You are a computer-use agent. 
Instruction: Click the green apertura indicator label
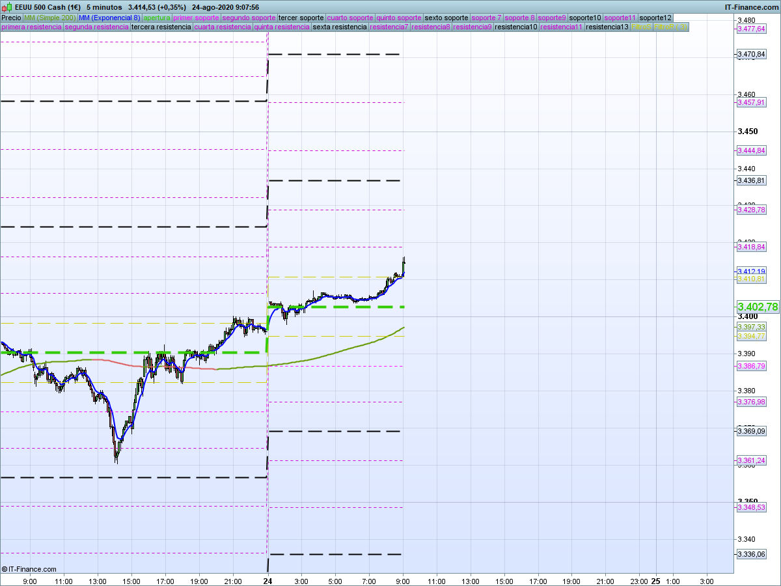157,18
